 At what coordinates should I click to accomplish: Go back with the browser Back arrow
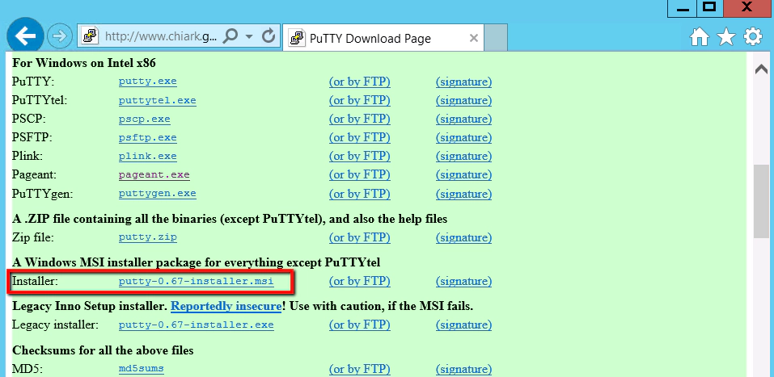coord(25,36)
